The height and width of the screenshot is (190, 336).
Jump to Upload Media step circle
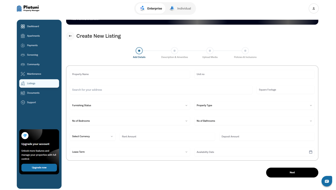pyautogui.click(x=210, y=51)
